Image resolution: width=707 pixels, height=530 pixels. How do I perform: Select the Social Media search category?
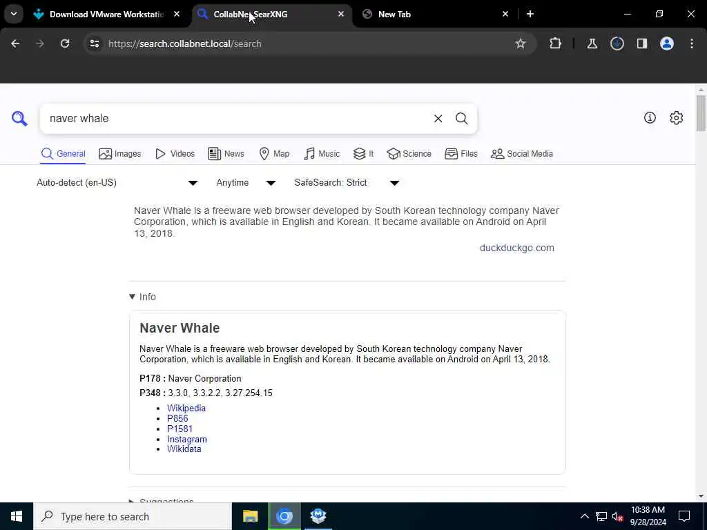point(522,154)
